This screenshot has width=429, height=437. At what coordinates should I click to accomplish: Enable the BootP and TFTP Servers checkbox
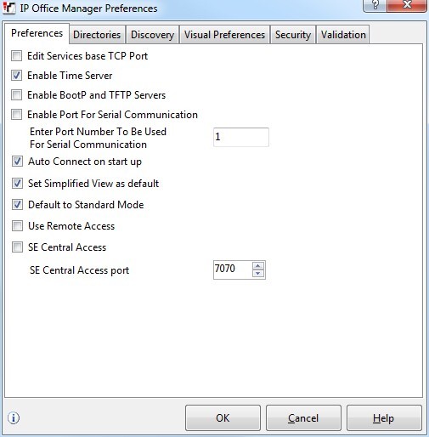tap(16, 95)
